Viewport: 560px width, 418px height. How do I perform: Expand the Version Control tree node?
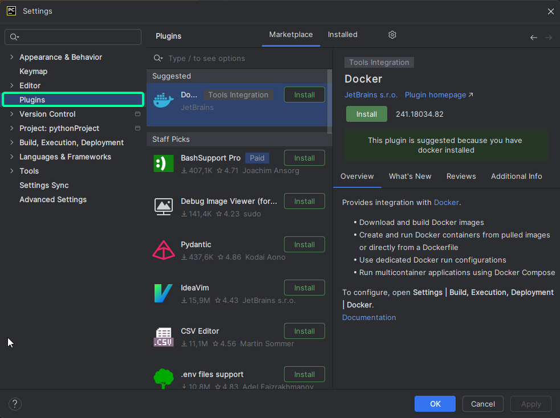(11, 114)
